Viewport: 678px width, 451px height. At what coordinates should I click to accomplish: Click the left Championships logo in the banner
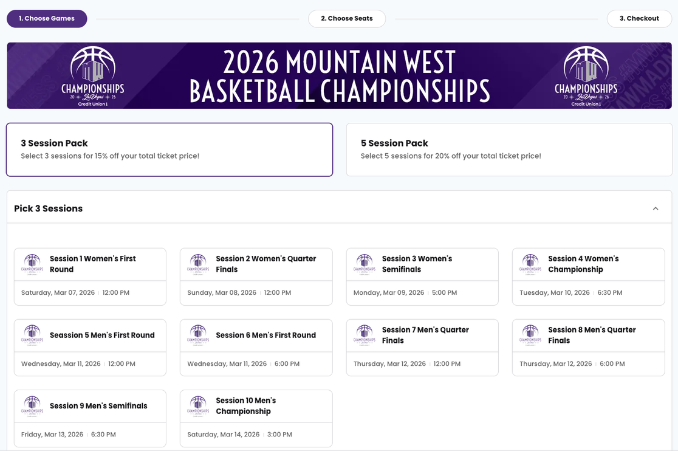pyautogui.click(x=92, y=76)
